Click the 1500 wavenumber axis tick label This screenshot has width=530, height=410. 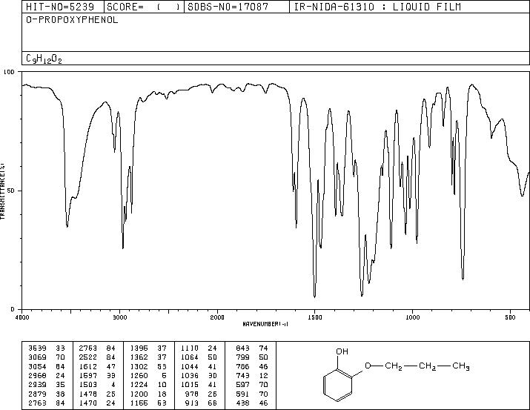pyautogui.click(x=315, y=317)
